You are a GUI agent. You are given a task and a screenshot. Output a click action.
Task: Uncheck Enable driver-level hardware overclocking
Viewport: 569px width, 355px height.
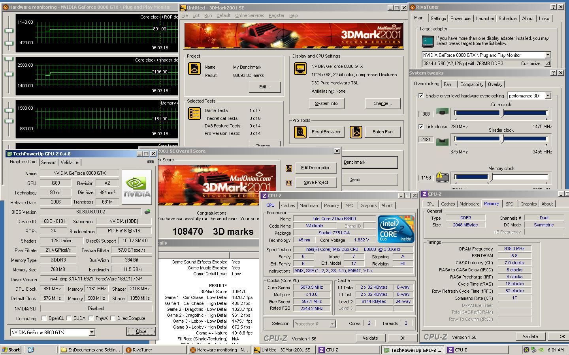tap(421, 96)
